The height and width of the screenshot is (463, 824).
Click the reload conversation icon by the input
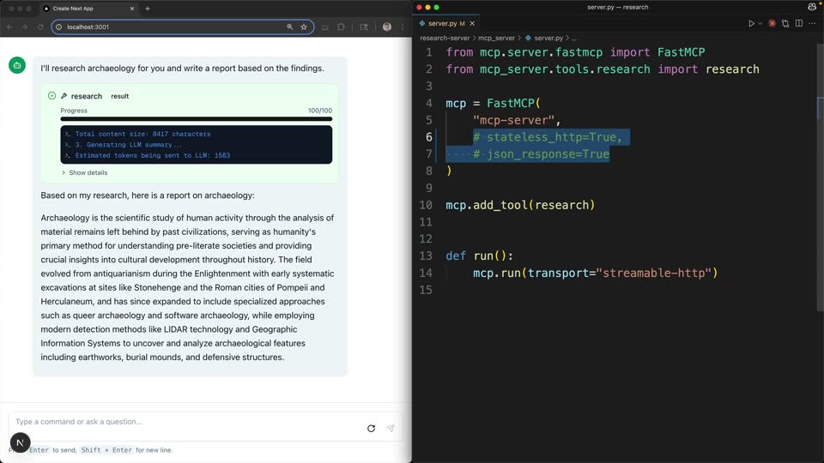pyautogui.click(x=371, y=429)
